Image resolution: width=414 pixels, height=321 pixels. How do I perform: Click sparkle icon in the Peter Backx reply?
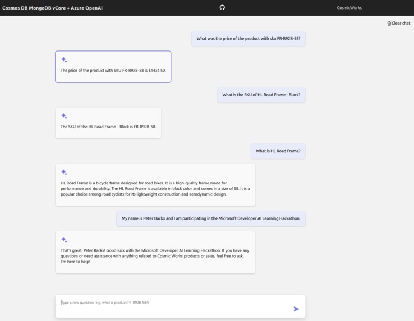[64, 240]
